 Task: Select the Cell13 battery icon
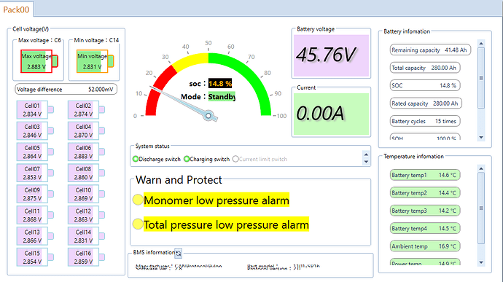pyautogui.click(x=35, y=236)
